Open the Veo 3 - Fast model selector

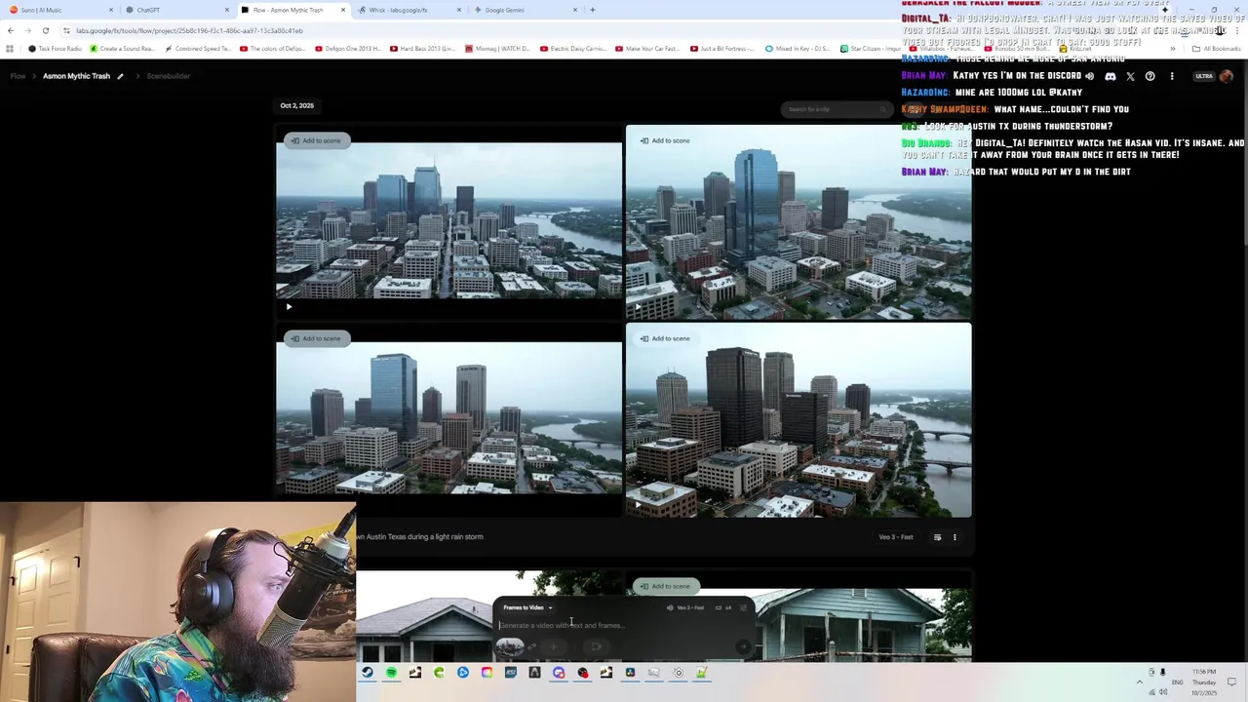click(685, 607)
